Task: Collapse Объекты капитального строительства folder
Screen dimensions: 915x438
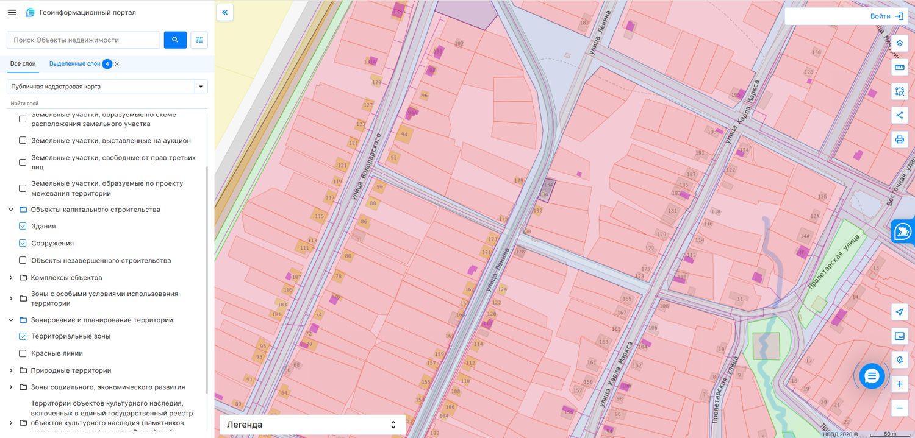Action: coord(11,210)
